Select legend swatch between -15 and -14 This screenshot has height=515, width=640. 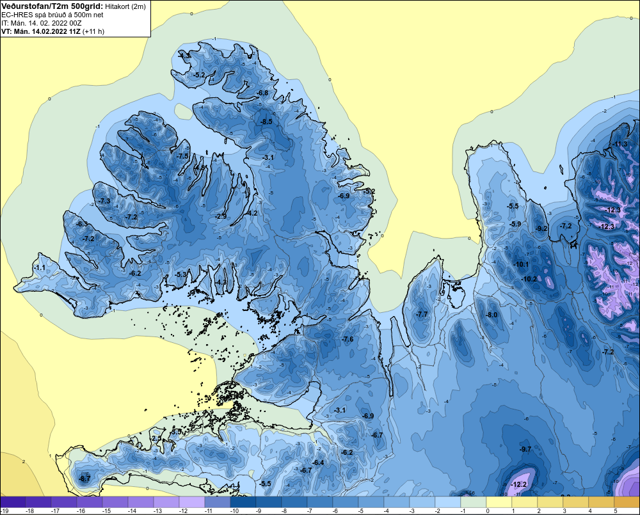click(115, 502)
